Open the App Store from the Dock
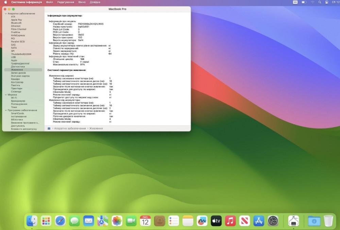340x230 pixels. [x=259, y=221]
